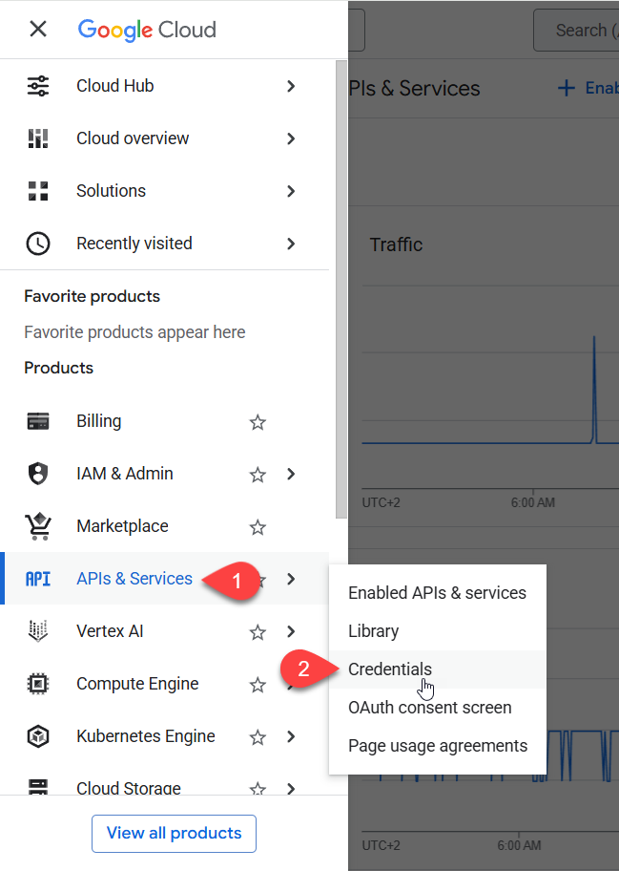Screen dimensions: 619x871
Task: Click the Marketplace cart icon
Action: (x=38, y=526)
